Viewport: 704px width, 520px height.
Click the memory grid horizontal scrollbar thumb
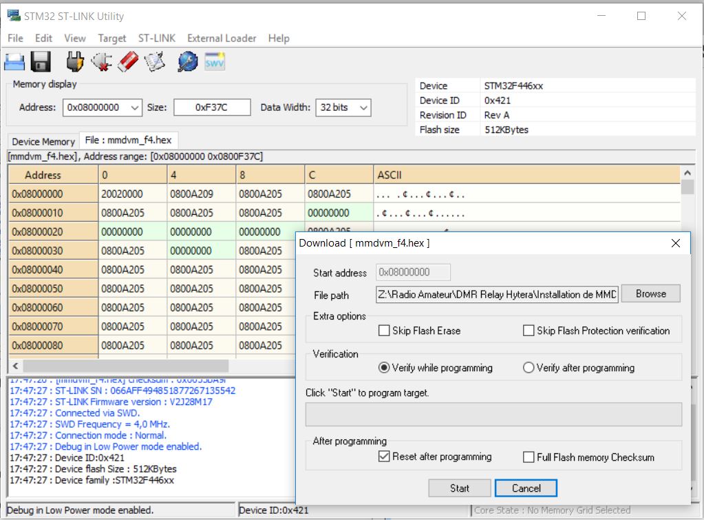click(x=126, y=366)
